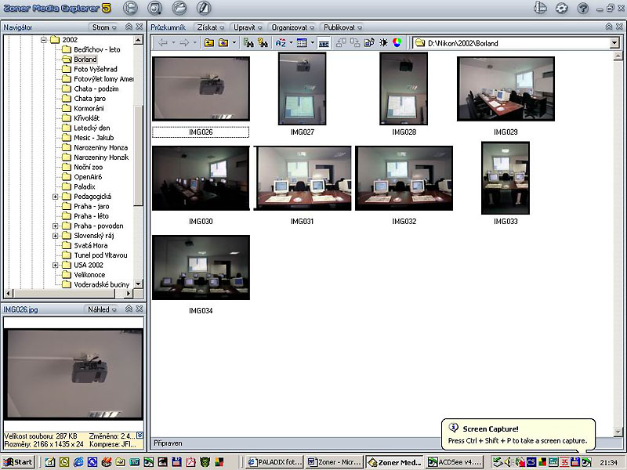Image resolution: width=627 pixels, height=470 pixels.
Task: Click the batch document icon left of the sun
Action: pyautogui.click(x=369, y=43)
